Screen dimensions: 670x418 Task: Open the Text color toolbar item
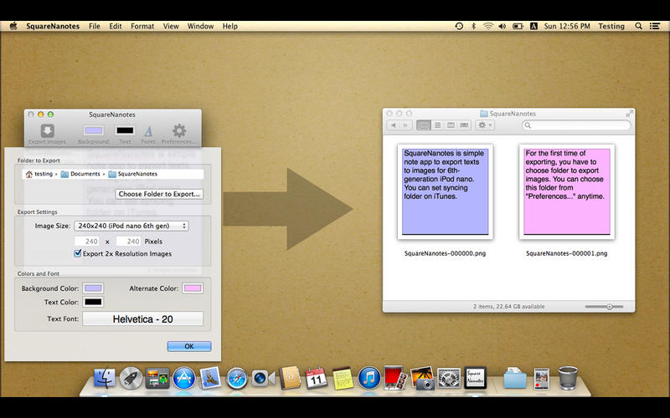(125, 130)
